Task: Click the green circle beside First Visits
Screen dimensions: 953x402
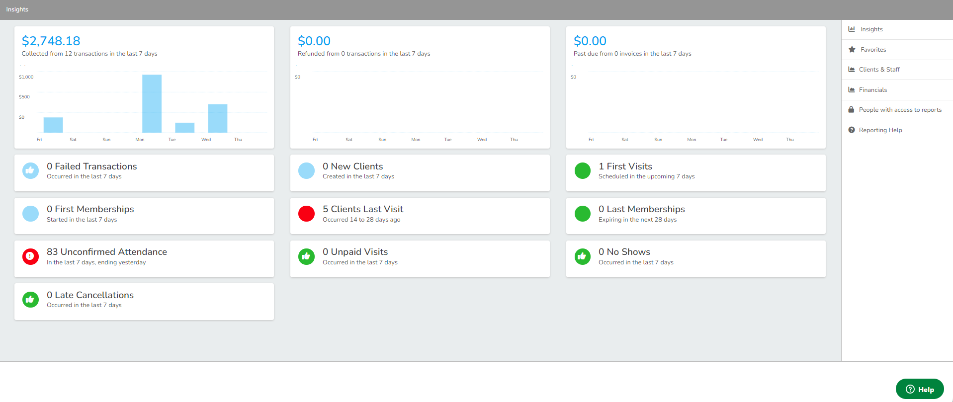Action: [x=582, y=170]
